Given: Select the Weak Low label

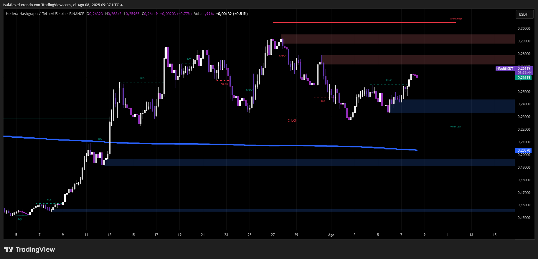Looking at the screenshot, I should tap(455, 127).
